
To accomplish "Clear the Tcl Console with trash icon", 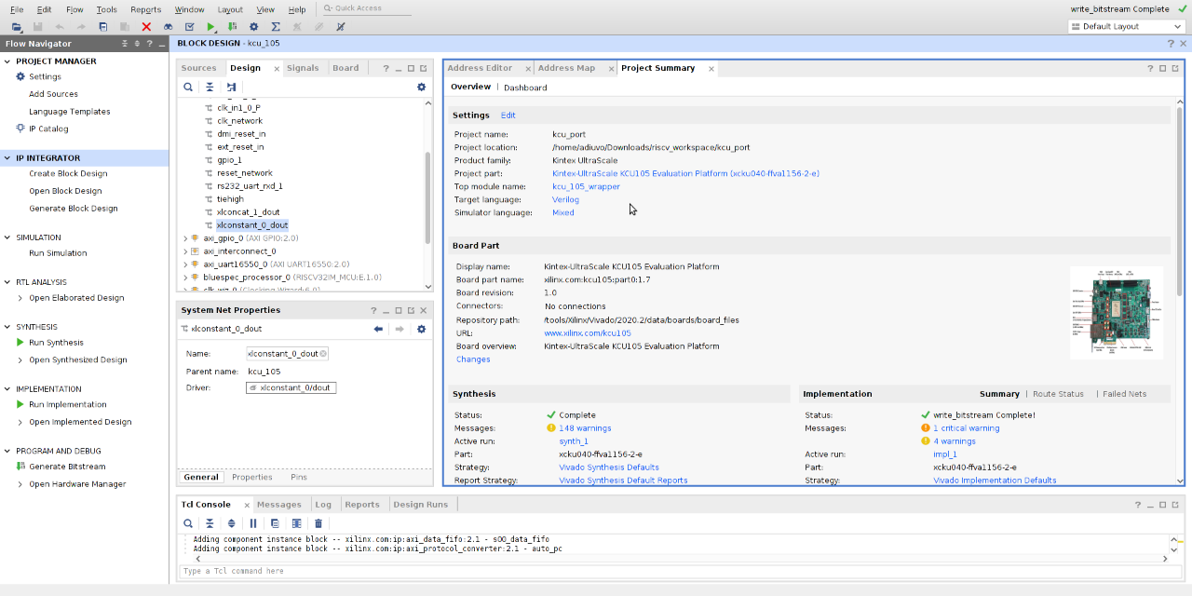I will [x=318, y=523].
